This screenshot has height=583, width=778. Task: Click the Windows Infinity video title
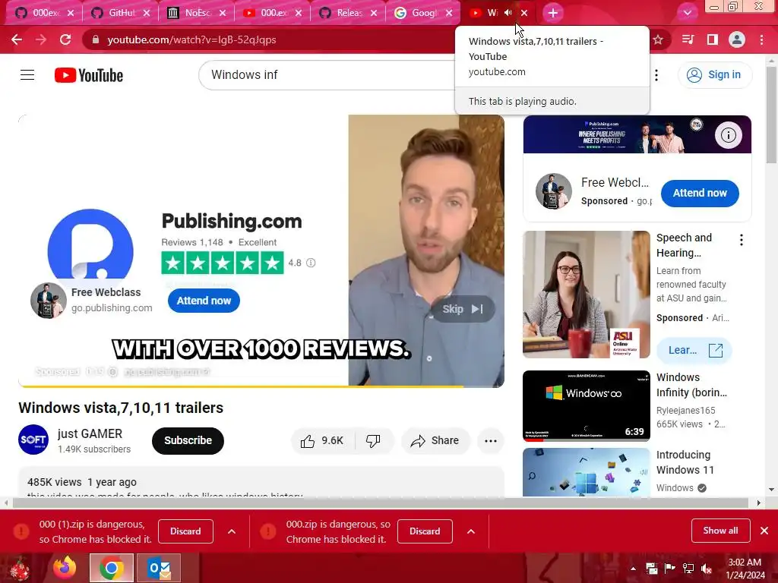pos(691,385)
